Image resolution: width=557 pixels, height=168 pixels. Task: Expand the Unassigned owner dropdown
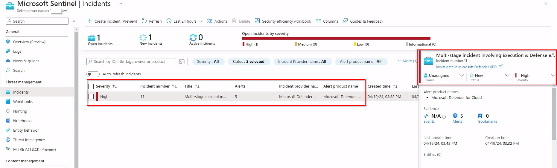461,76
